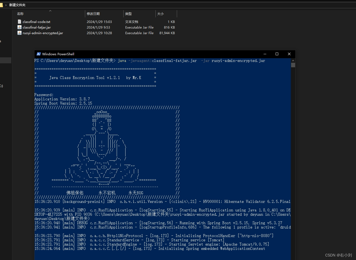Click the Windows PowerShell window title text
Image resolution: width=356 pixels, height=260 pixels.
click(x=58, y=54)
